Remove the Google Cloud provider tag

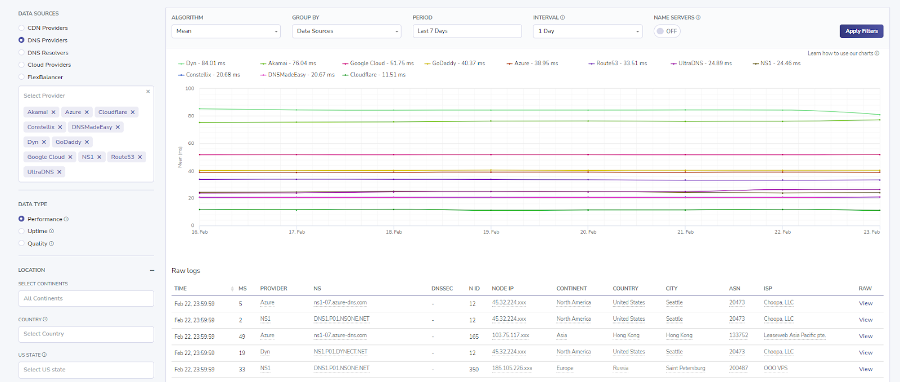pyautogui.click(x=70, y=157)
